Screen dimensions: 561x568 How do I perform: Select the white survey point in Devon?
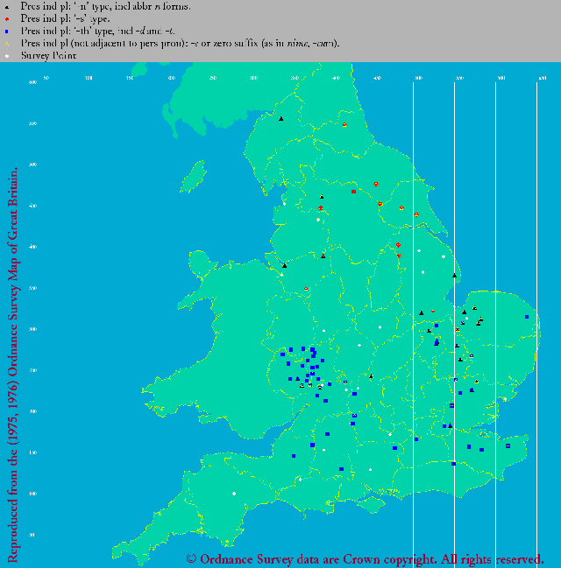click(234, 494)
